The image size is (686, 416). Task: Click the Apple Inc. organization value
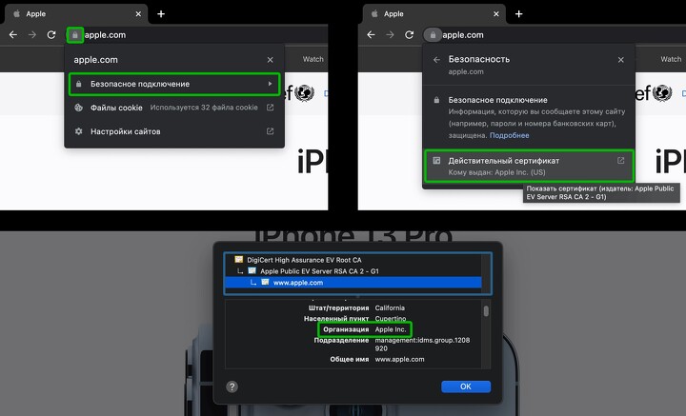(391, 329)
